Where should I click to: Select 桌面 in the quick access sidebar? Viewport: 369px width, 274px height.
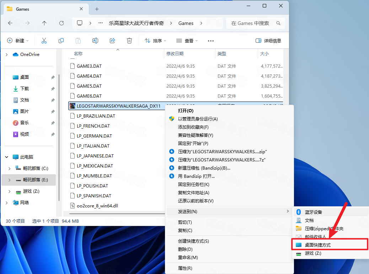(25, 77)
